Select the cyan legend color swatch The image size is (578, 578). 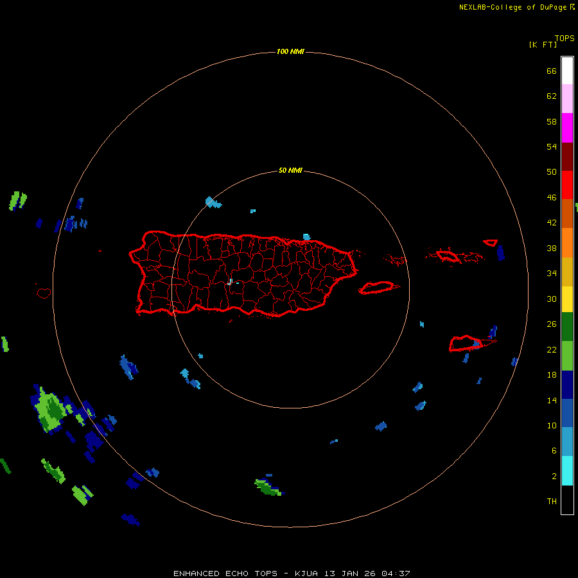[x=567, y=471]
